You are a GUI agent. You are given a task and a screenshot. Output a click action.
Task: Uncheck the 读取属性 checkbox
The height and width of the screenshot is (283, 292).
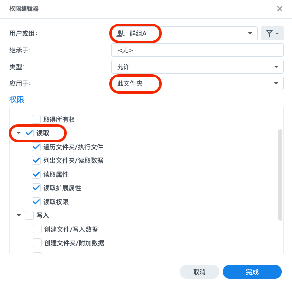coord(36,174)
